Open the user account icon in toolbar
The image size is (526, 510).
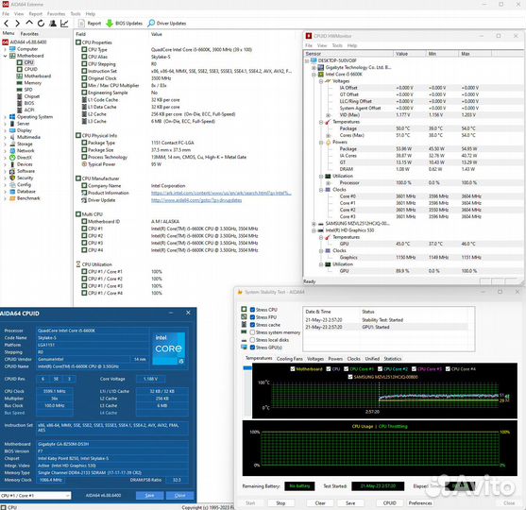coord(53,24)
